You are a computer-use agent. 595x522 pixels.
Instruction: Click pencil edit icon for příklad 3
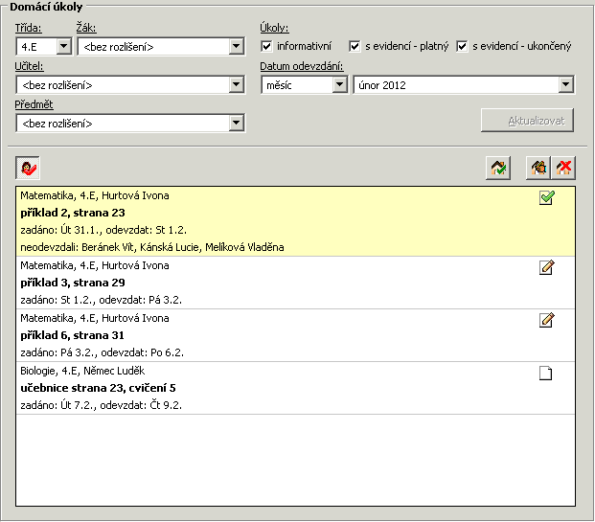pos(547,267)
